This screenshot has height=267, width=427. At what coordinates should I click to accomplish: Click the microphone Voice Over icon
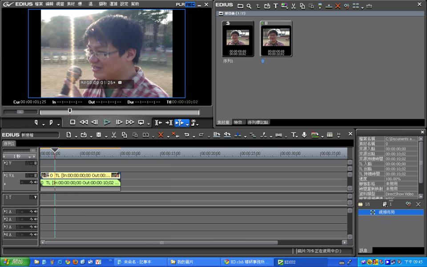coord(304,135)
